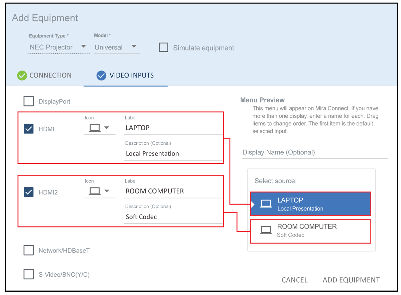Click the CANCEL button

pyautogui.click(x=294, y=280)
